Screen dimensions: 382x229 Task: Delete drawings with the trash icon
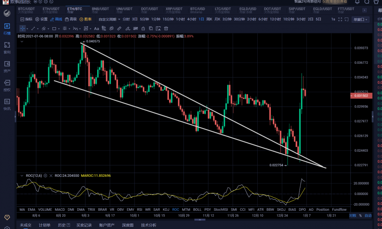166,28
